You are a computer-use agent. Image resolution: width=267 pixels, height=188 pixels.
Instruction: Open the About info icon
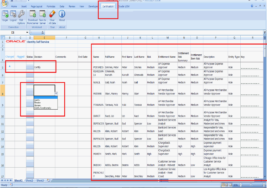[62, 14]
